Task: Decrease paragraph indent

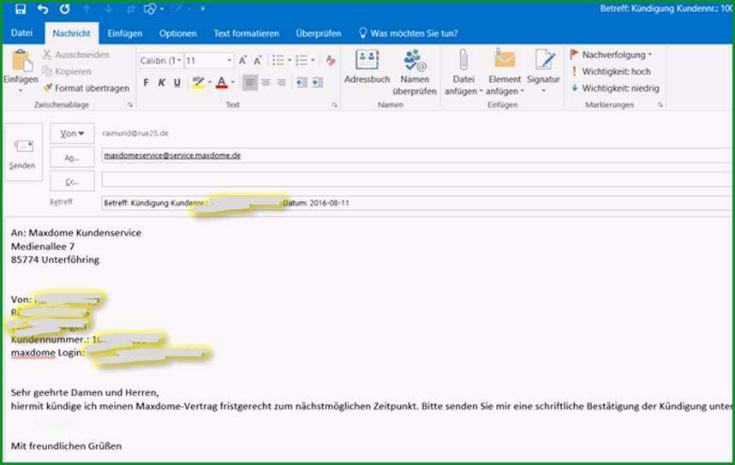Action: (x=302, y=82)
